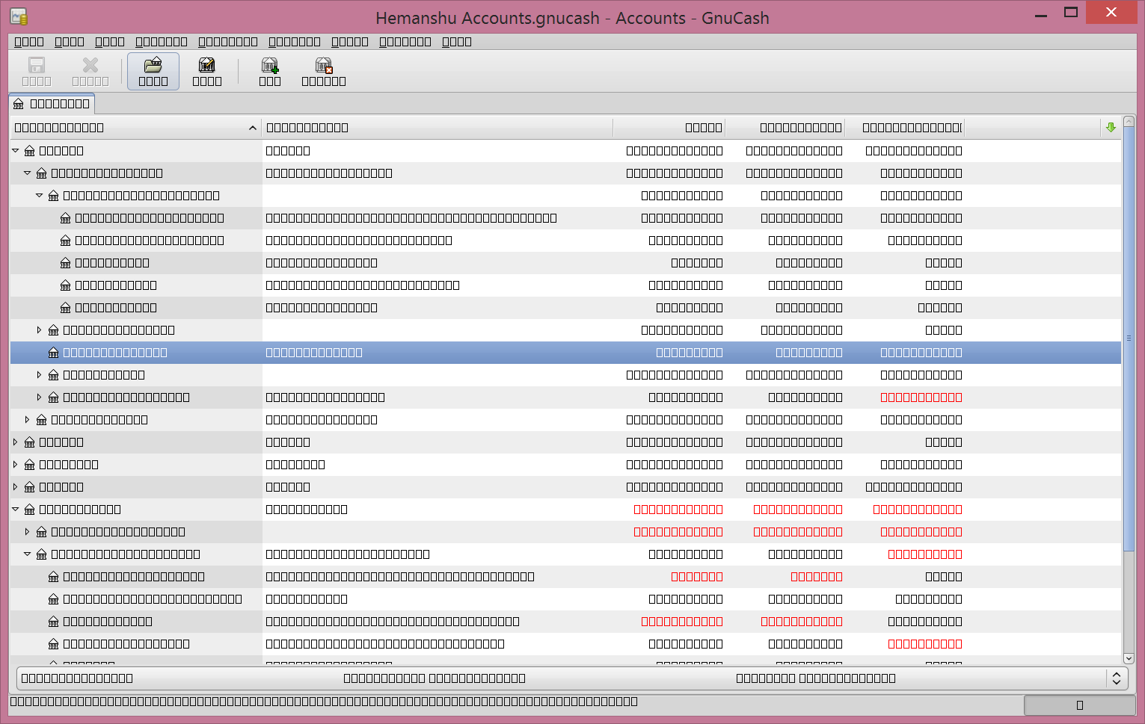Open the first menu in the menu bar
Image resolution: width=1145 pixels, height=724 pixels.
click(29, 42)
